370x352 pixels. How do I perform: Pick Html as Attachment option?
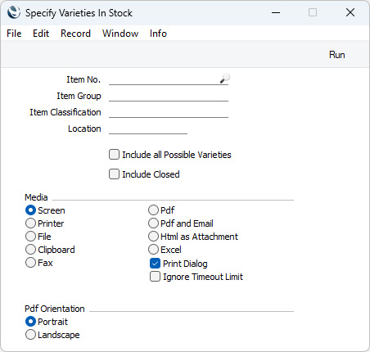tap(153, 237)
